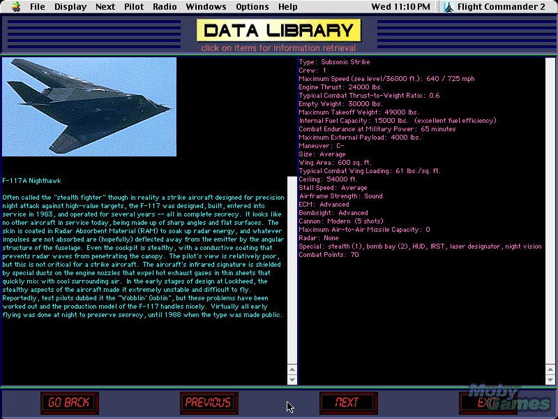Click the 'Cannon: Modern (5 shots)' line

341,221
